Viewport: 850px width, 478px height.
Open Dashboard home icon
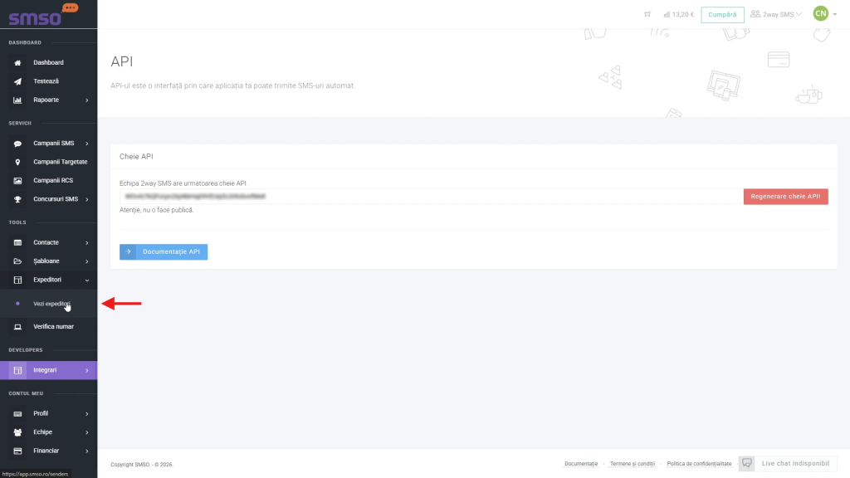click(17, 63)
